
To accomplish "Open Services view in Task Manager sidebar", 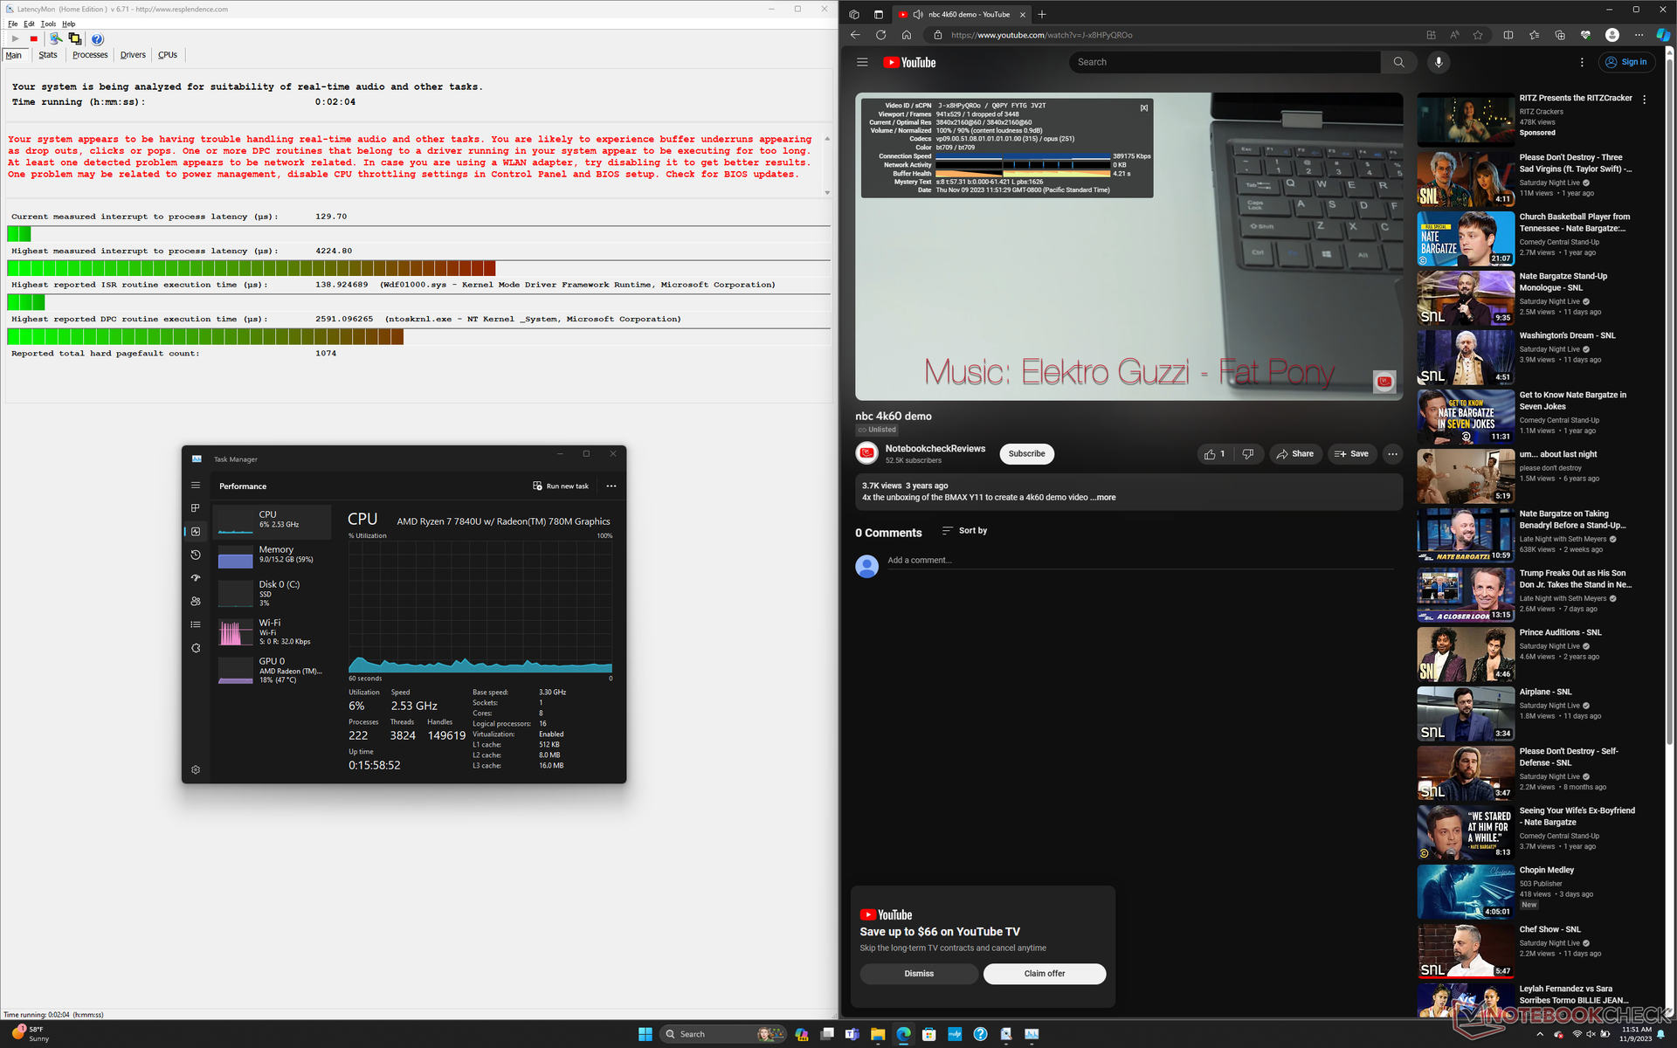I will point(196,648).
